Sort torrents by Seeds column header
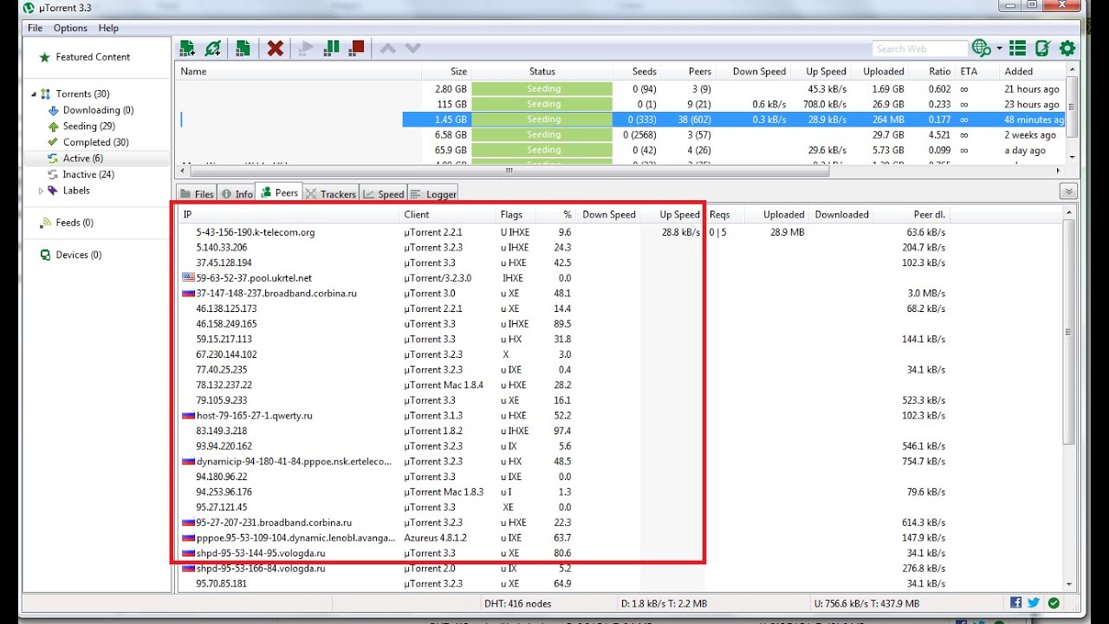 (638, 72)
